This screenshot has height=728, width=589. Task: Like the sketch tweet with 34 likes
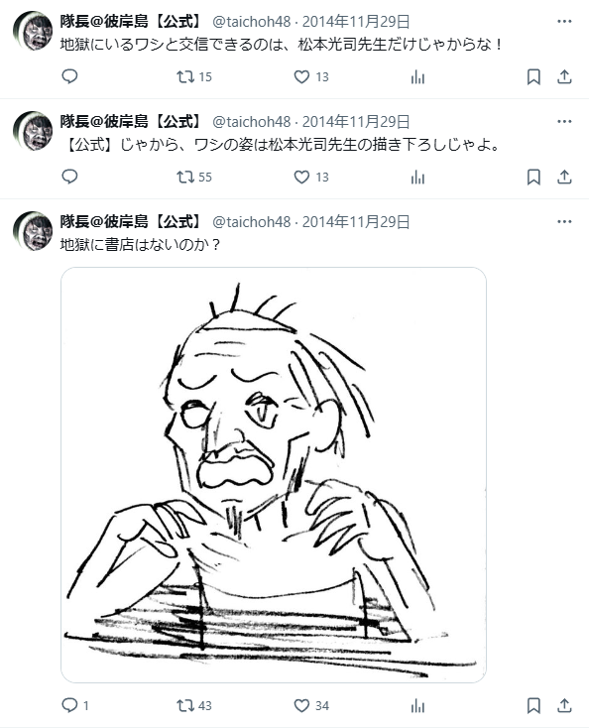[311, 706]
